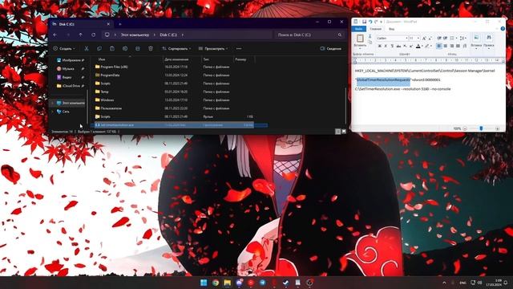Image resolution: width=513 pixels, height=289 pixels.
Task: Open the font size dropdown in WordPad
Action: tap(418, 39)
